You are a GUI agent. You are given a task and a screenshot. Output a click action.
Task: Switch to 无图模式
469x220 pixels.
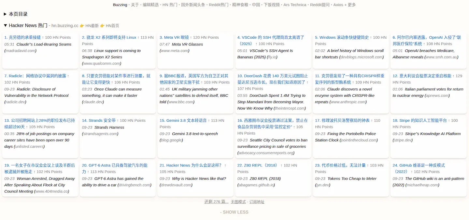tap(238, 202)
